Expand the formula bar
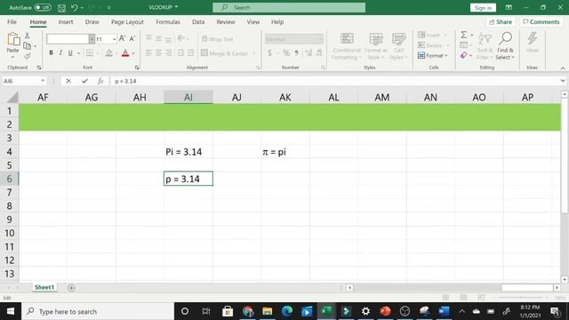The width and height of the screenshot is (569, 320). tap(563, 81)
